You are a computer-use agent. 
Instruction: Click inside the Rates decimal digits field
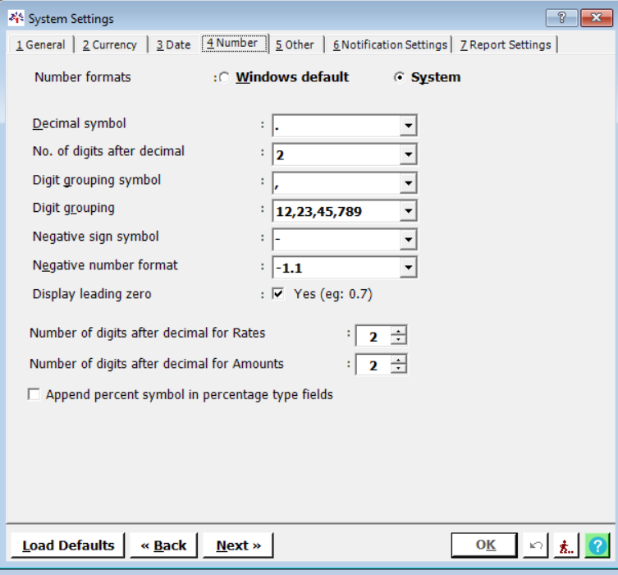click(x=373, y=336)
